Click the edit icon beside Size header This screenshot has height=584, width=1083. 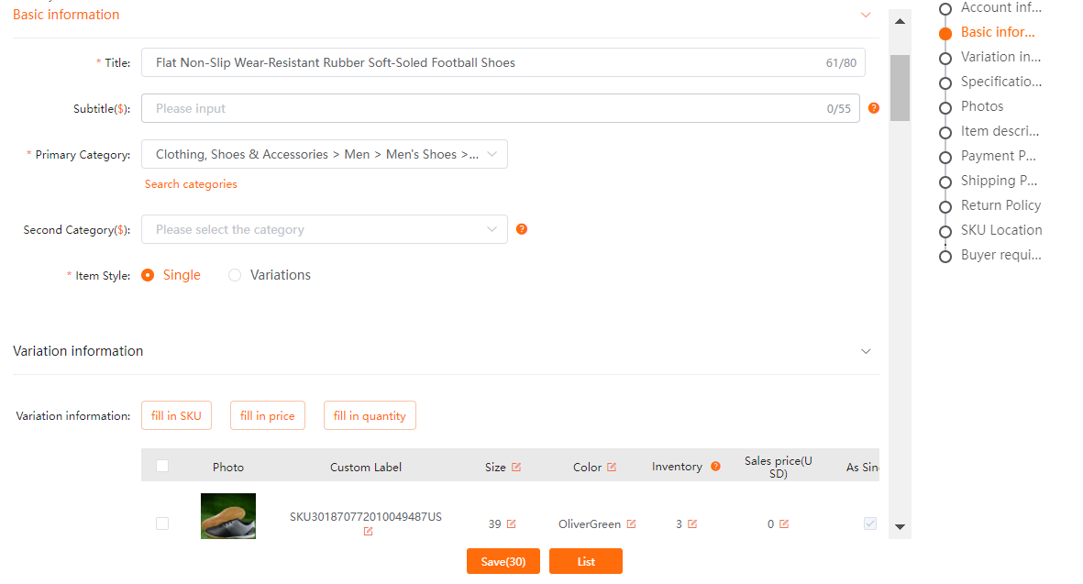[516, 467]
